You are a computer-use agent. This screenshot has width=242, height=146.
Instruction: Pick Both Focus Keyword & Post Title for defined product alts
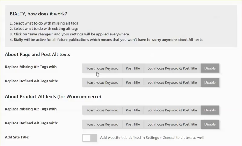pos(172,124)
